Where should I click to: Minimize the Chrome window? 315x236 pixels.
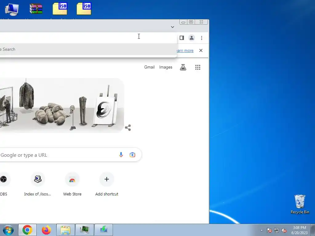(183, 22)
